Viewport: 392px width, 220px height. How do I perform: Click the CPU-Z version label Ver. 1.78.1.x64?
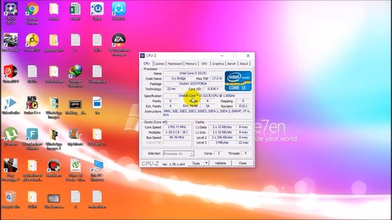(x=173, y=164)
